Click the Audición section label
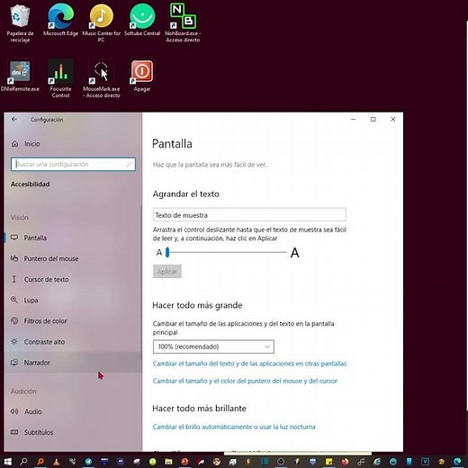 pos(23,391)
